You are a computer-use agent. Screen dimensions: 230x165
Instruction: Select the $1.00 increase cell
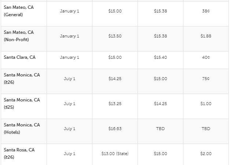tap(206, 104)
